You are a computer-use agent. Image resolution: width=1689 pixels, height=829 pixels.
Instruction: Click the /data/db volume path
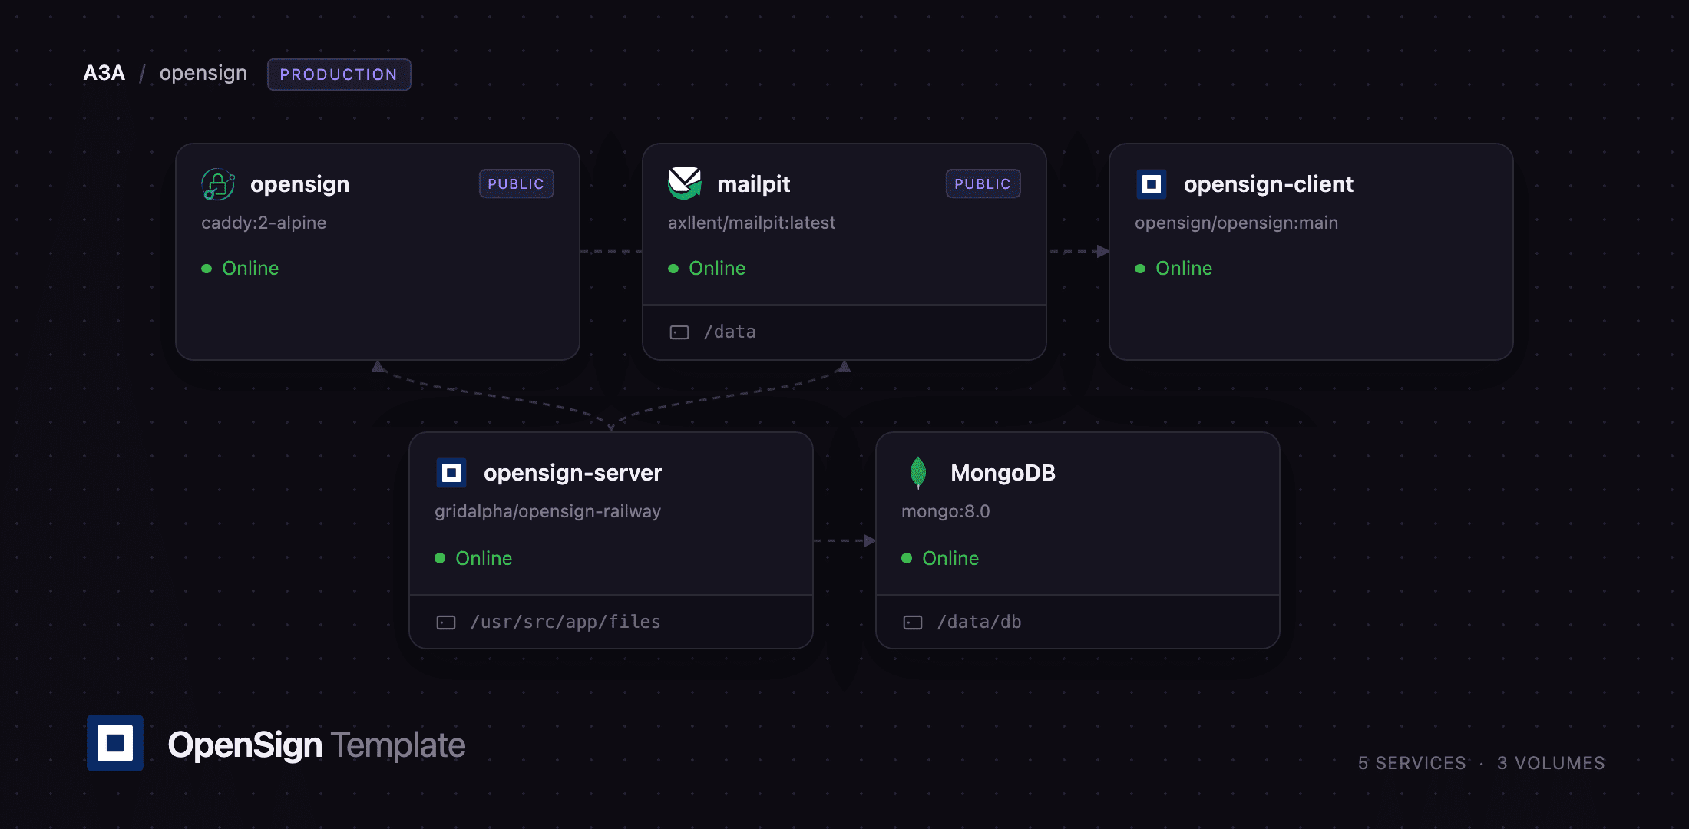pyautogui.click(x=980, y=622)
